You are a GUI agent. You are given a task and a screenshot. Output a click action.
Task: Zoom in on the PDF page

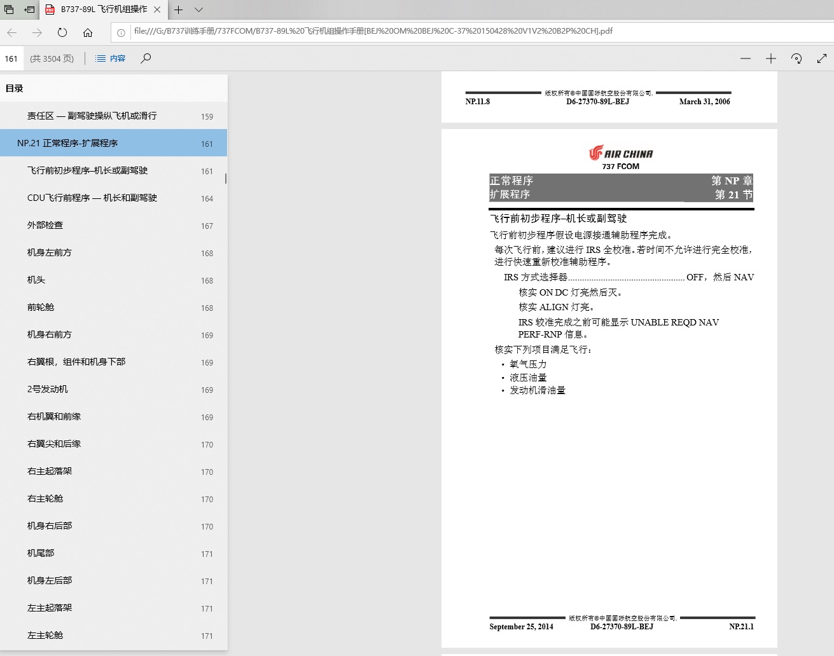(x=770, y=58)
